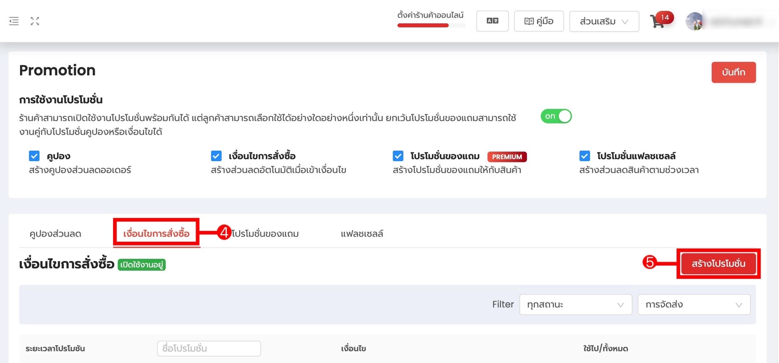The width and height of the screenshot is (779, 363).
Task: Uncheck the โปรโมชั่นแฟลชเซลล์ checkbox
Action: click(x=584, y=156)
